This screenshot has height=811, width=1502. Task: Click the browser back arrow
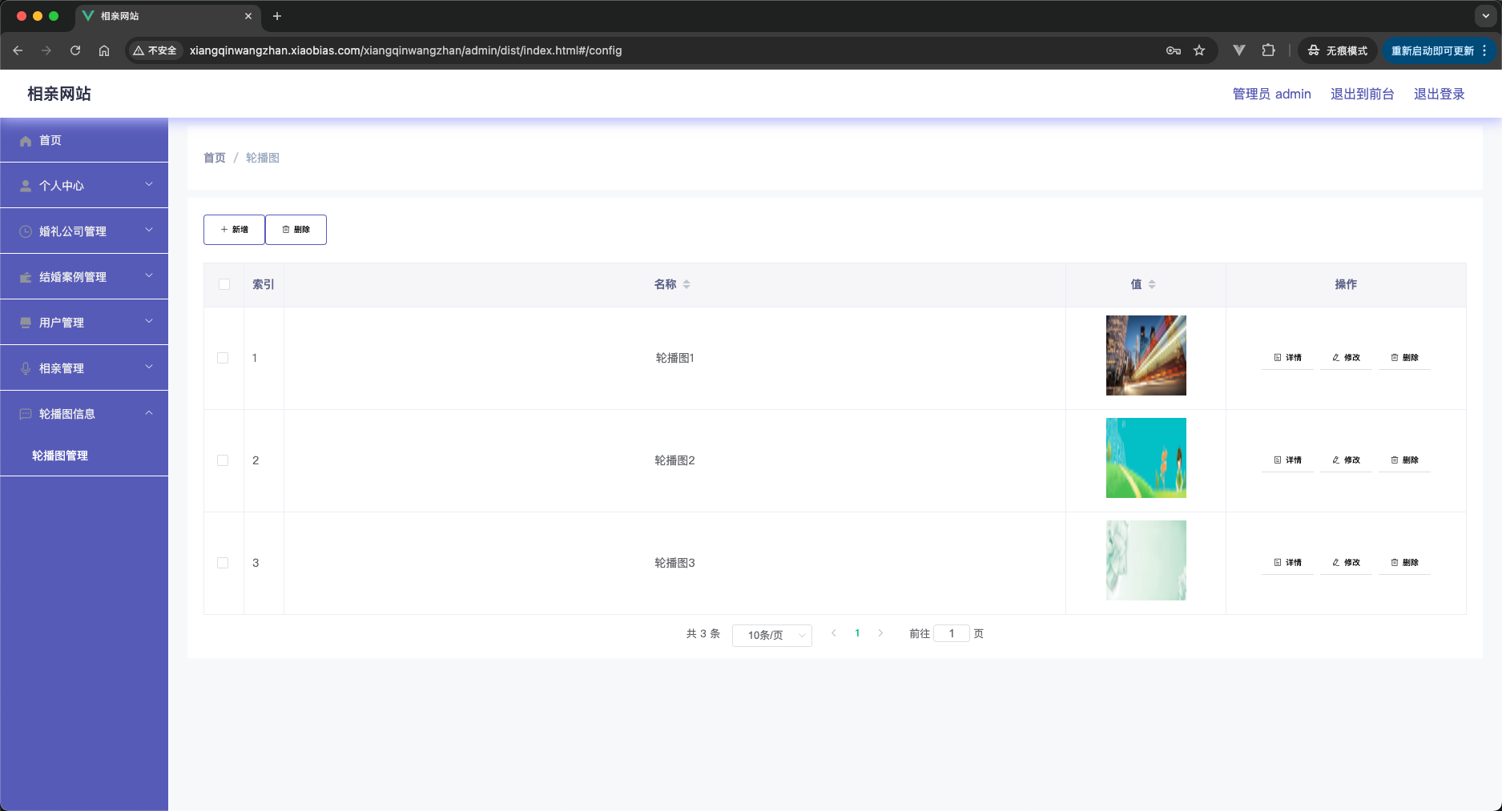coord(18,50)
